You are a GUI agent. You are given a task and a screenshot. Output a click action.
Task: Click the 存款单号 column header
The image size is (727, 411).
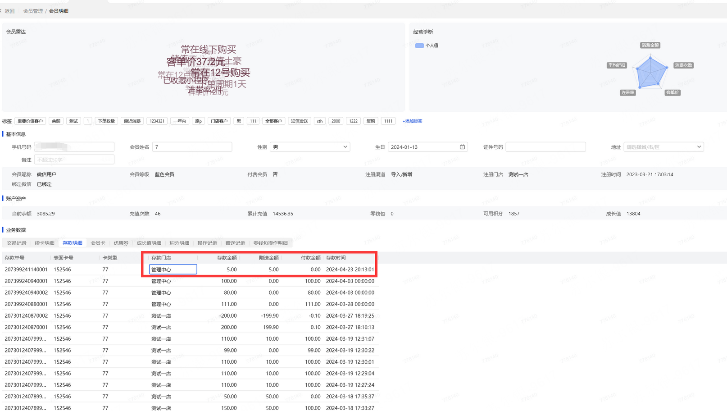click(x=14, y=258)
